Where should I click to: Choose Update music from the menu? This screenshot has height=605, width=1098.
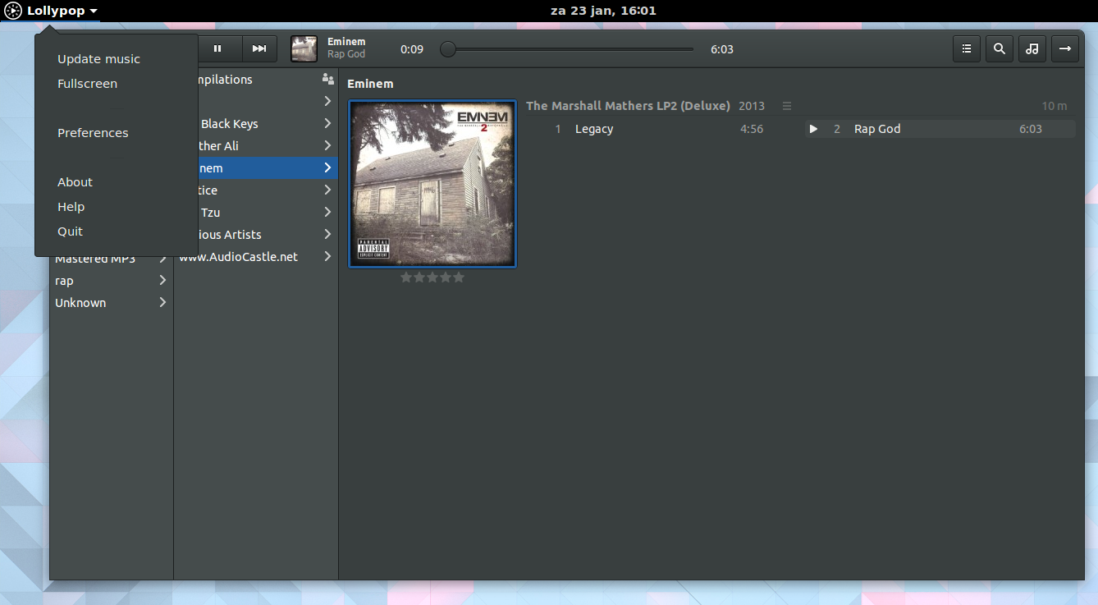116,59
